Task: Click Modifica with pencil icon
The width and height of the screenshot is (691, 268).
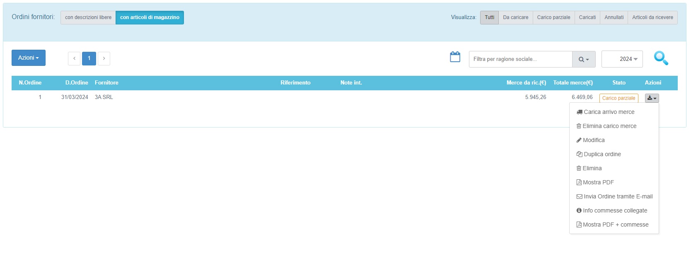Action: pos(593,140)
